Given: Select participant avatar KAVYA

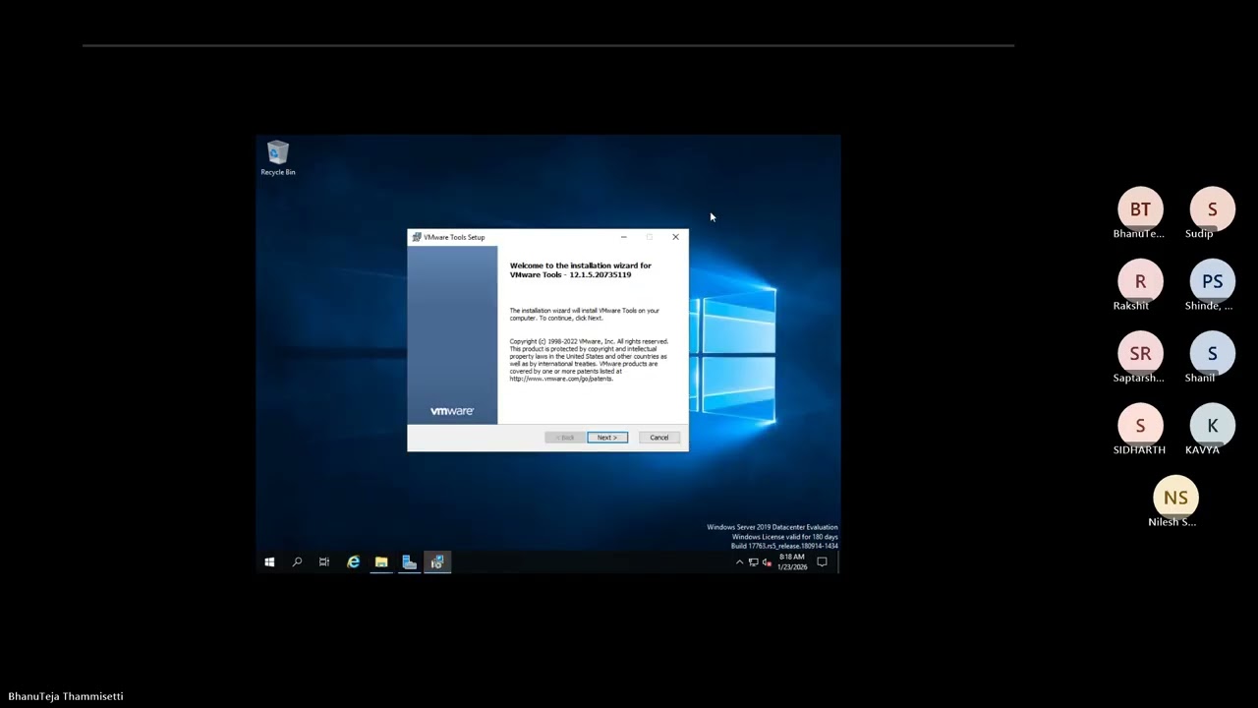Looking at the screenshot, I should pyautogui.click(x=1212, y=426).
